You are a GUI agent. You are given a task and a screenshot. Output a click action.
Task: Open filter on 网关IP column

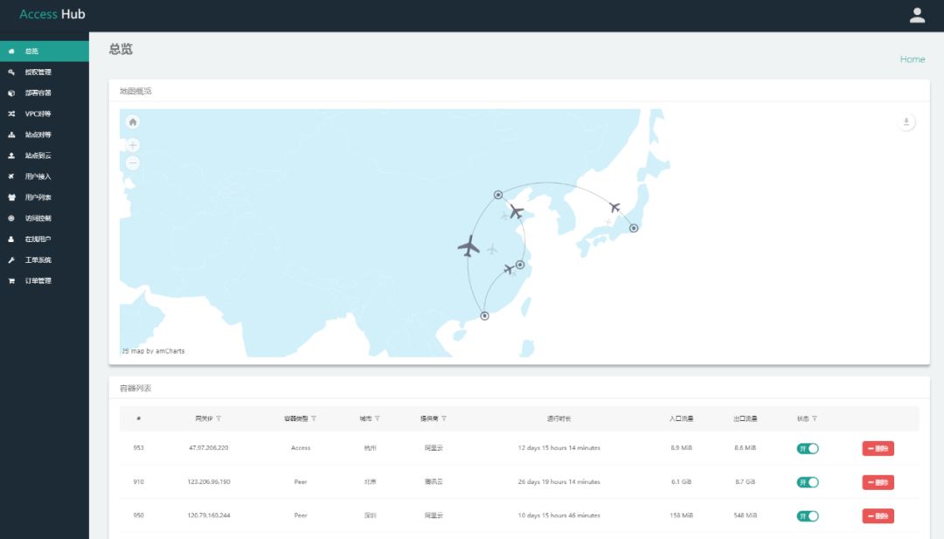click(219, 418)
